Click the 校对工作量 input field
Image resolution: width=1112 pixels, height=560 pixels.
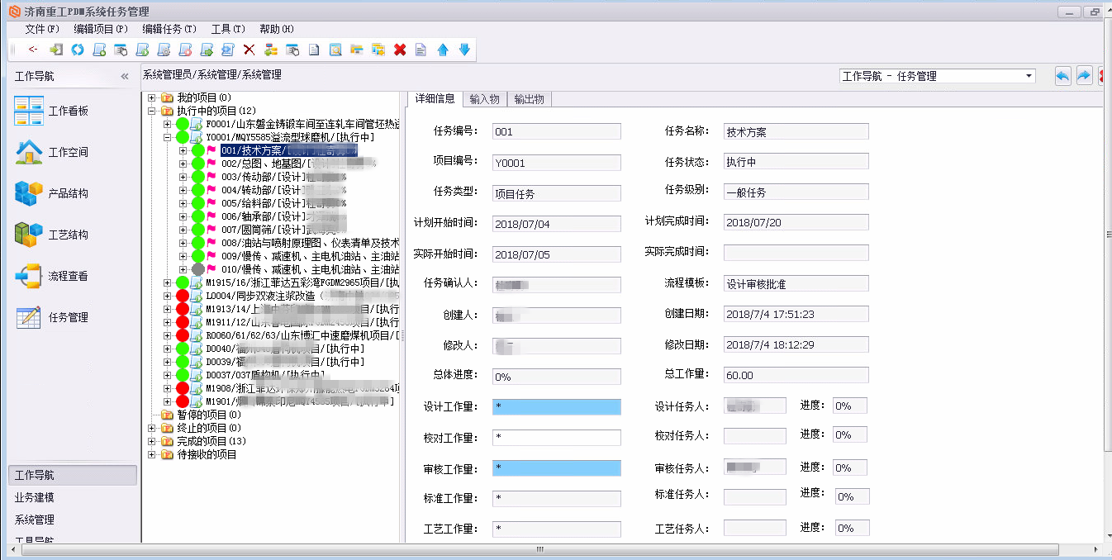point(556,437)
